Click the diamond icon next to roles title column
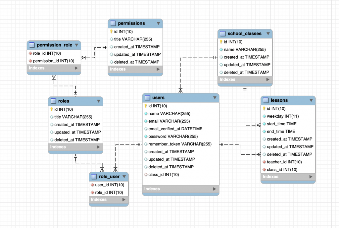339x228 pixels. pyautogui.click(x=53, y=117)
